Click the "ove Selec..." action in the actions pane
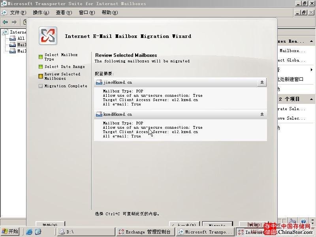316x237 pixels. (x=292, y=118)
